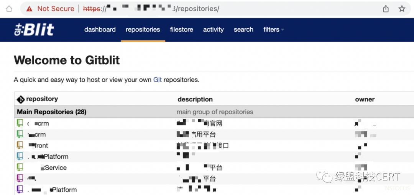Click the Not Secure warning triangle icon
Screen dimensions: 414x195
[29, 9]
